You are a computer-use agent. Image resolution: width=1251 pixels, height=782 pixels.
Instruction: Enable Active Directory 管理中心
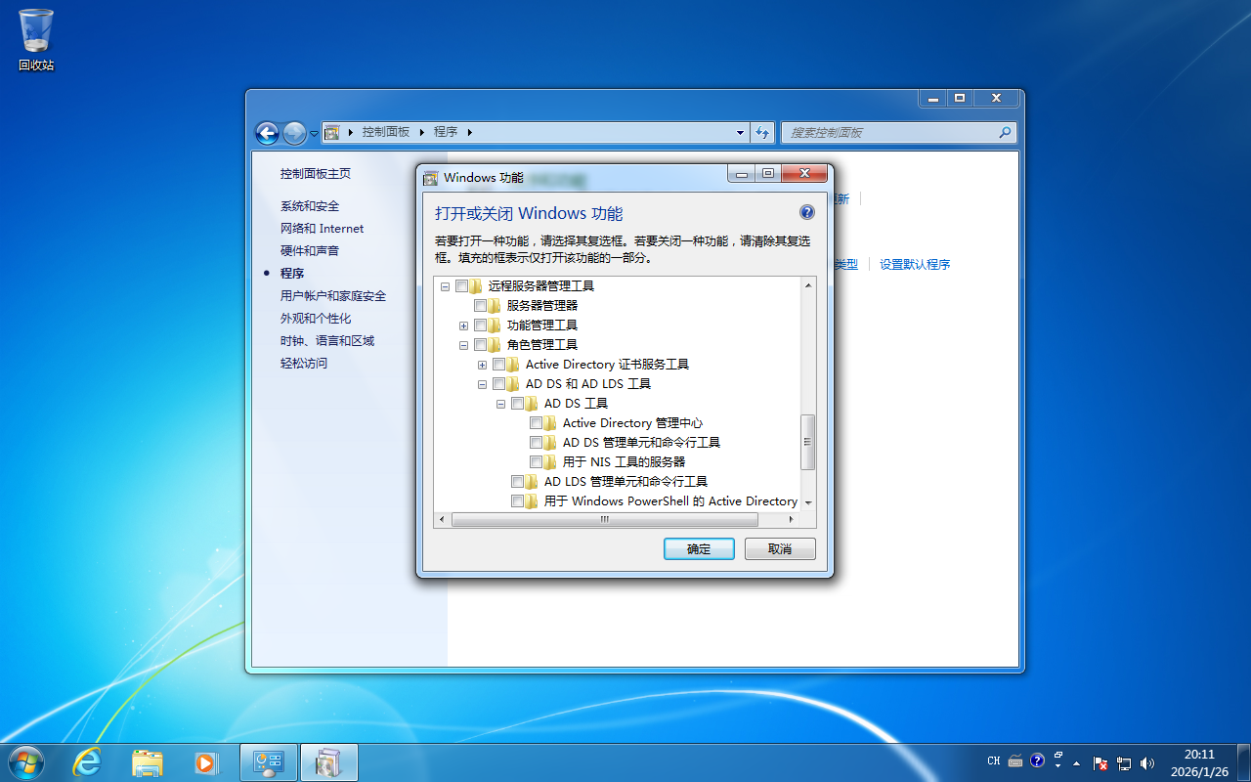click(537, 422)
